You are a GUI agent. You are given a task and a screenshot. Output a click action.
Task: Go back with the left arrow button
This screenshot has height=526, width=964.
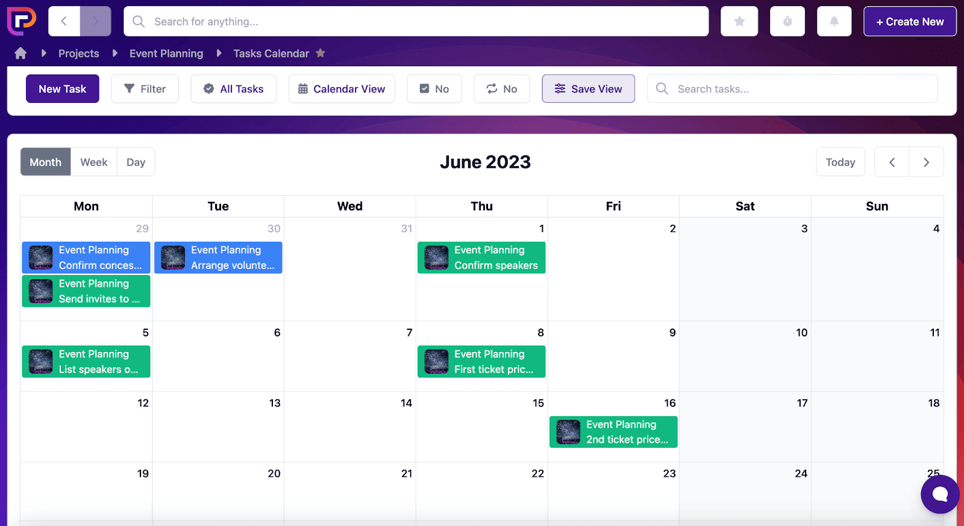click(x=64, y=22)
